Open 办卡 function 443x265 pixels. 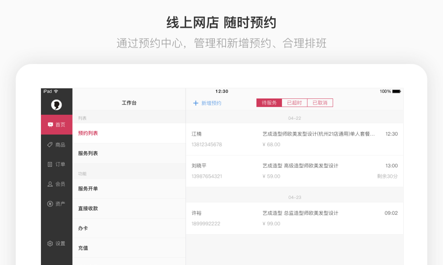click(129, 228)
